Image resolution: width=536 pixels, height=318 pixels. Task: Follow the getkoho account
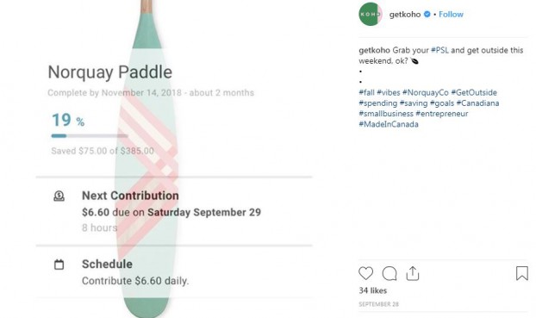pos(451,15)
